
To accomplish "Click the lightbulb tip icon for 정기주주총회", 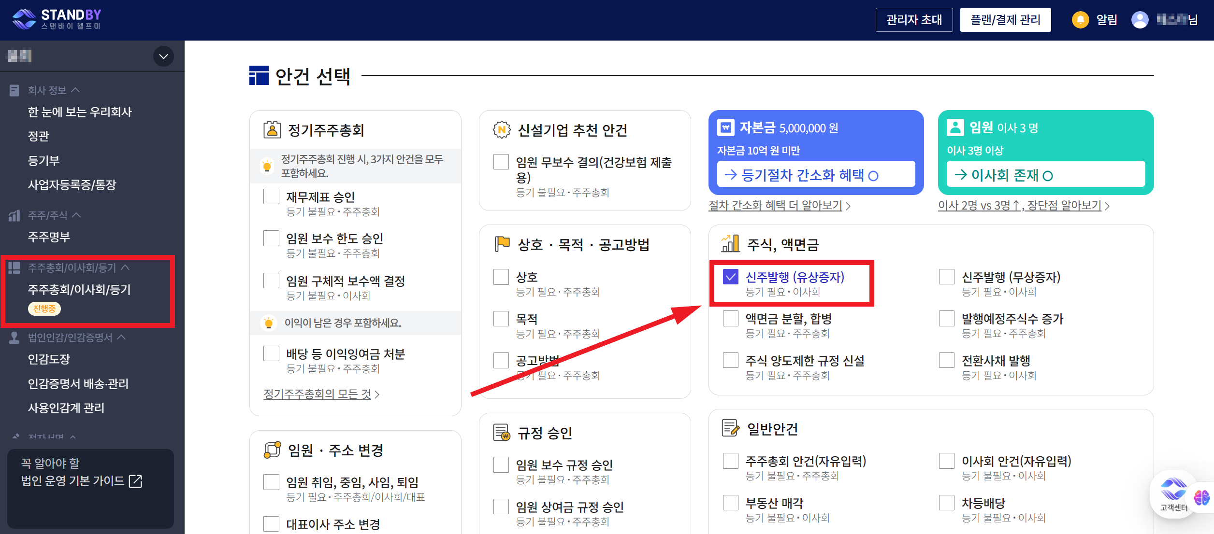I will coord(267,166).
